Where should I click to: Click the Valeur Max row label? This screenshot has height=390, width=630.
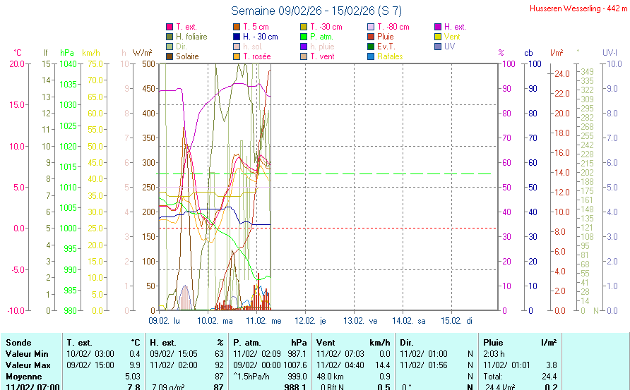tap(25, 365)
